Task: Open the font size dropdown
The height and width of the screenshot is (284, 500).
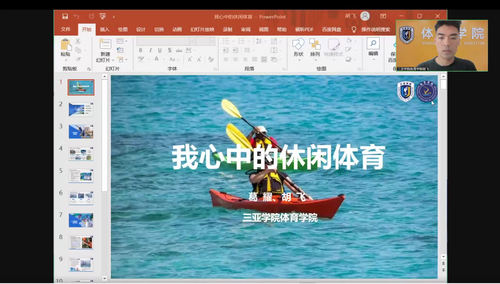Action: click(212, 41)
